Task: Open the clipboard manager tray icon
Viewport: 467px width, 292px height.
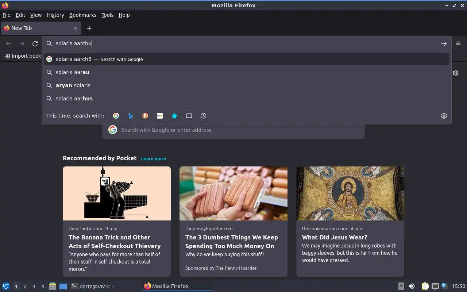Action: point(425,286)
